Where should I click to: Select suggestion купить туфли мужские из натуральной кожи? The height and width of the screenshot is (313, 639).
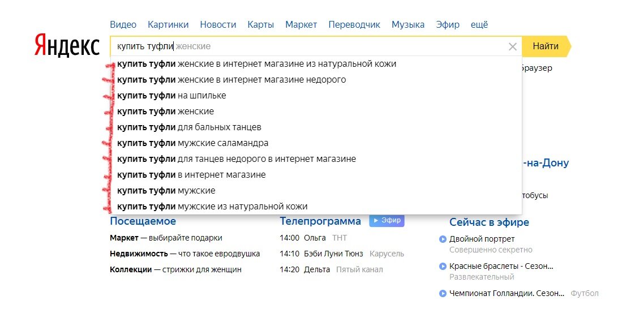[316, 206]
